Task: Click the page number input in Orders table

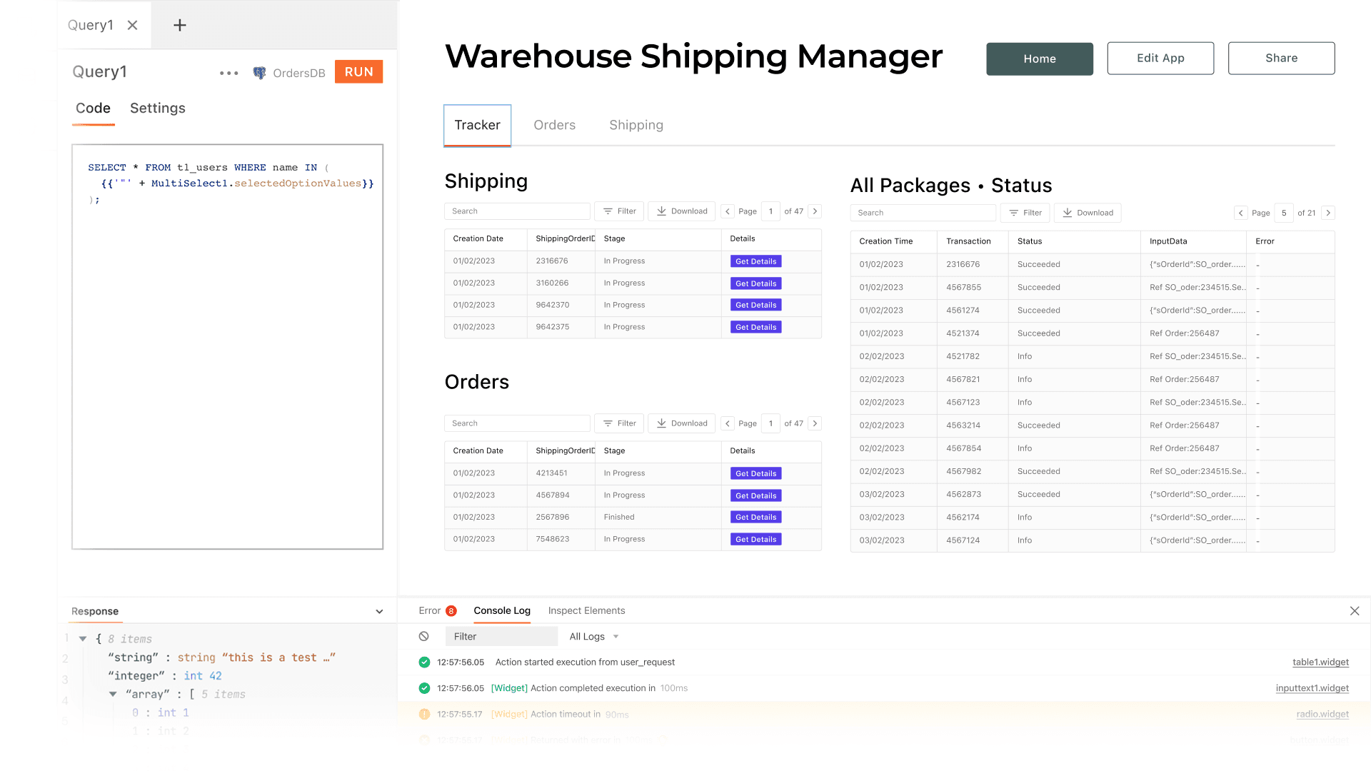Action: [771, 423]
